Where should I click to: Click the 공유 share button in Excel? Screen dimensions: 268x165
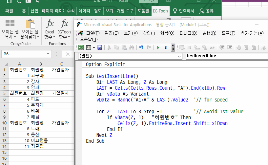[x=206, y=11]
